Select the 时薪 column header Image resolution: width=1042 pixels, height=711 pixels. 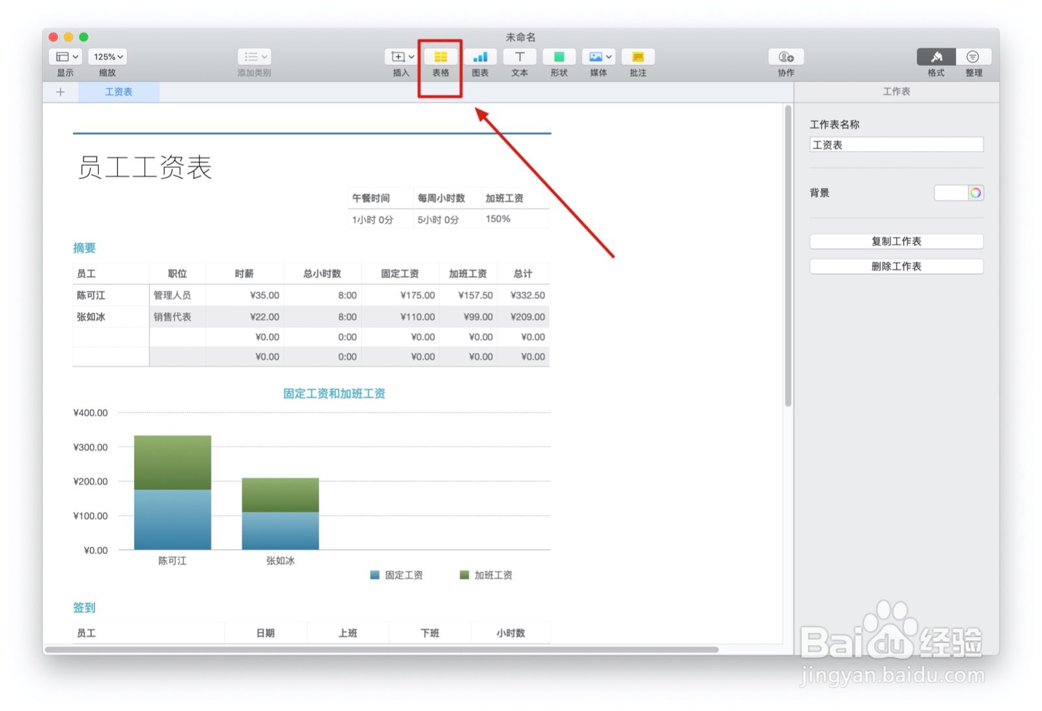(x=244, y=274)
